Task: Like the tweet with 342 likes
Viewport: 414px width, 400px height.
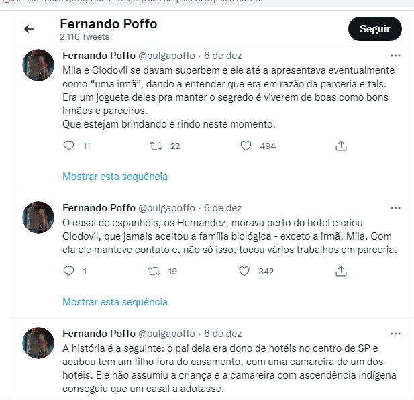Action: pyautogui.click(x=246, y=271)
